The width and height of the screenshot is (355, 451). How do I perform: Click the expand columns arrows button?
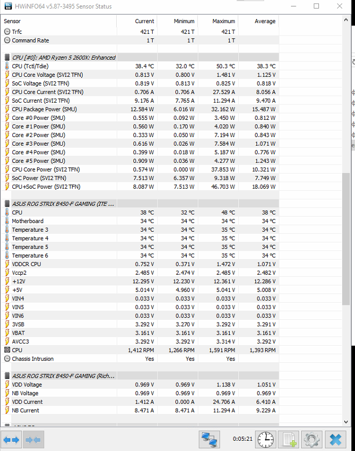click(x=11, y=440)
